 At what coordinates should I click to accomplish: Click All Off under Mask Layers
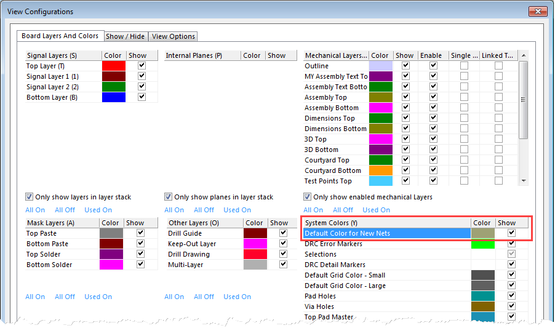click(x=65, y=297)
